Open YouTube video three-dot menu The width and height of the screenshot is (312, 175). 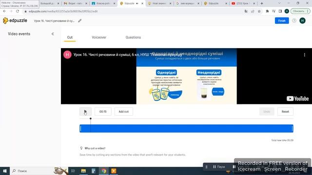click(x=304, y=55)
